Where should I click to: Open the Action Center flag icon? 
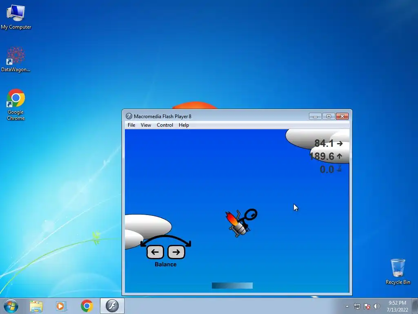(367, 306)
